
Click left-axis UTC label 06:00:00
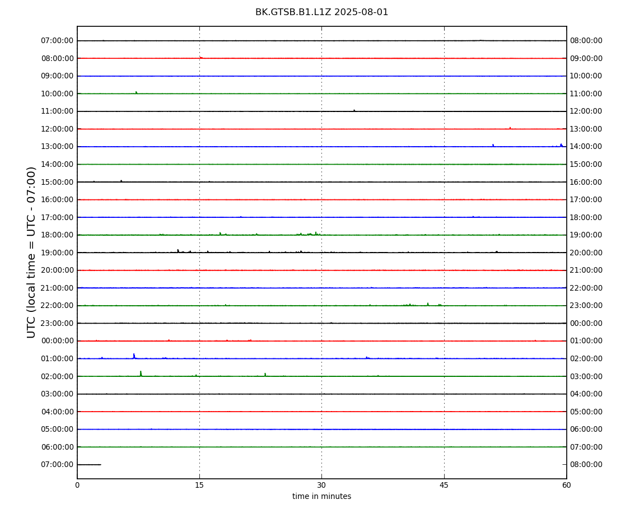57,447
